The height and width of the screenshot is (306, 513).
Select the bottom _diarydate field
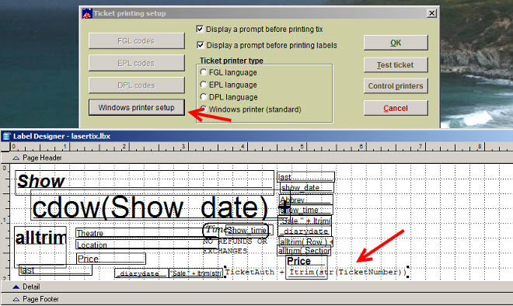point(141,273)
